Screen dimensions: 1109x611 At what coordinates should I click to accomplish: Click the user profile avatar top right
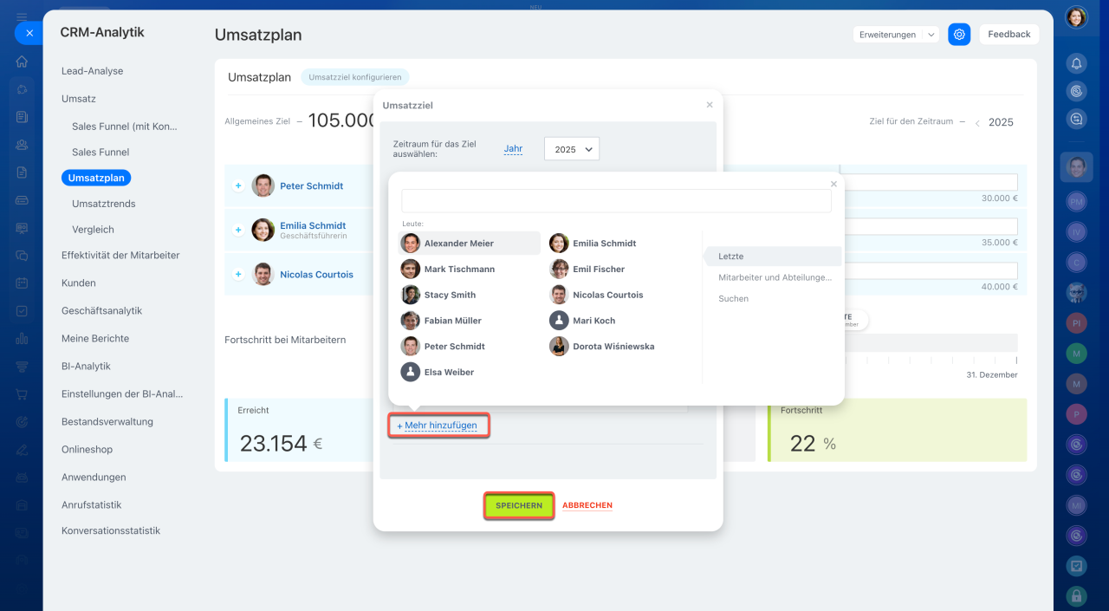(x=1076, y=17)
